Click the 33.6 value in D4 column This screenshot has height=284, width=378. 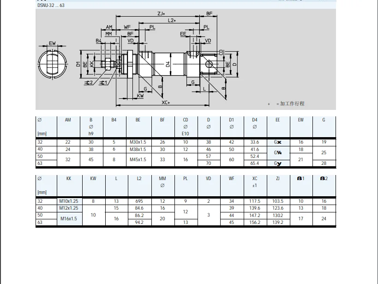point(255,142)
